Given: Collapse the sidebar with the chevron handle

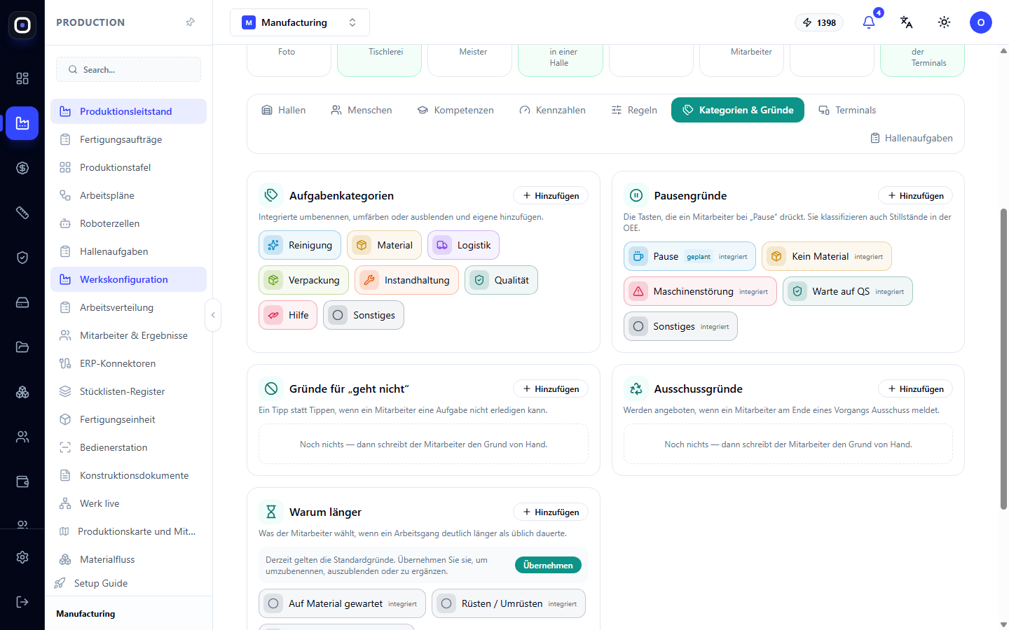Looking at the screenshot, I should click(x=213, y=315).
